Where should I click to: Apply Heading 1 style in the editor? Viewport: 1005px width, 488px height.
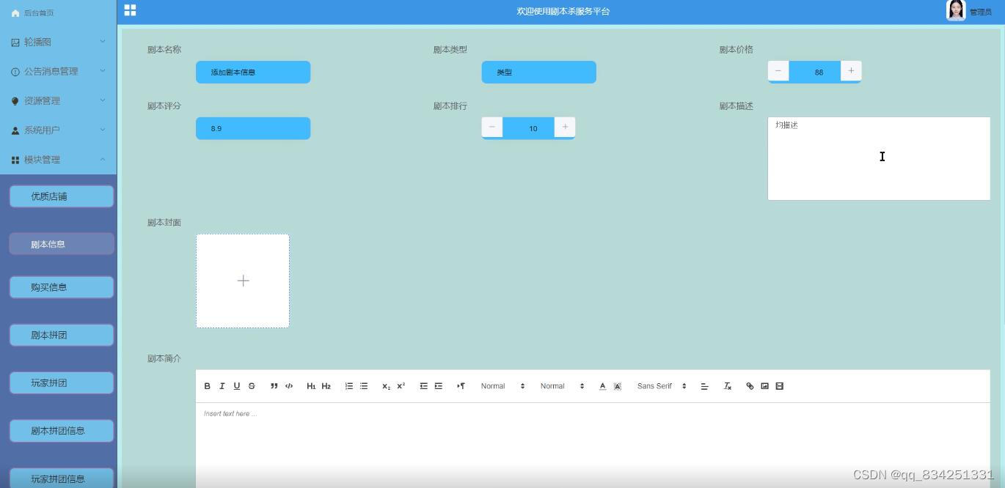[x=311, y=385]
